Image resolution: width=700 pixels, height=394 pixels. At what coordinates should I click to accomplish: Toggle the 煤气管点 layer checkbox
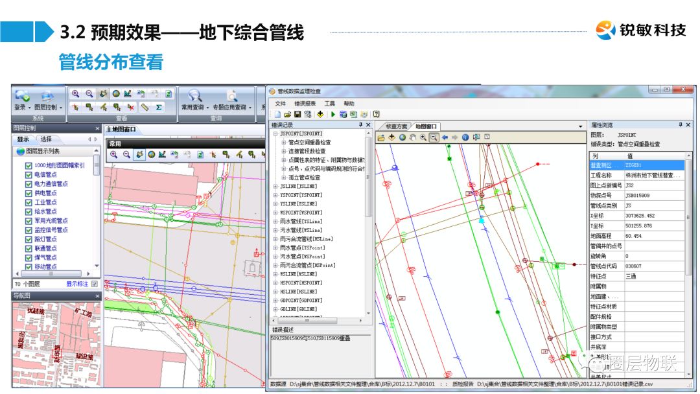[x=29, y=257]
